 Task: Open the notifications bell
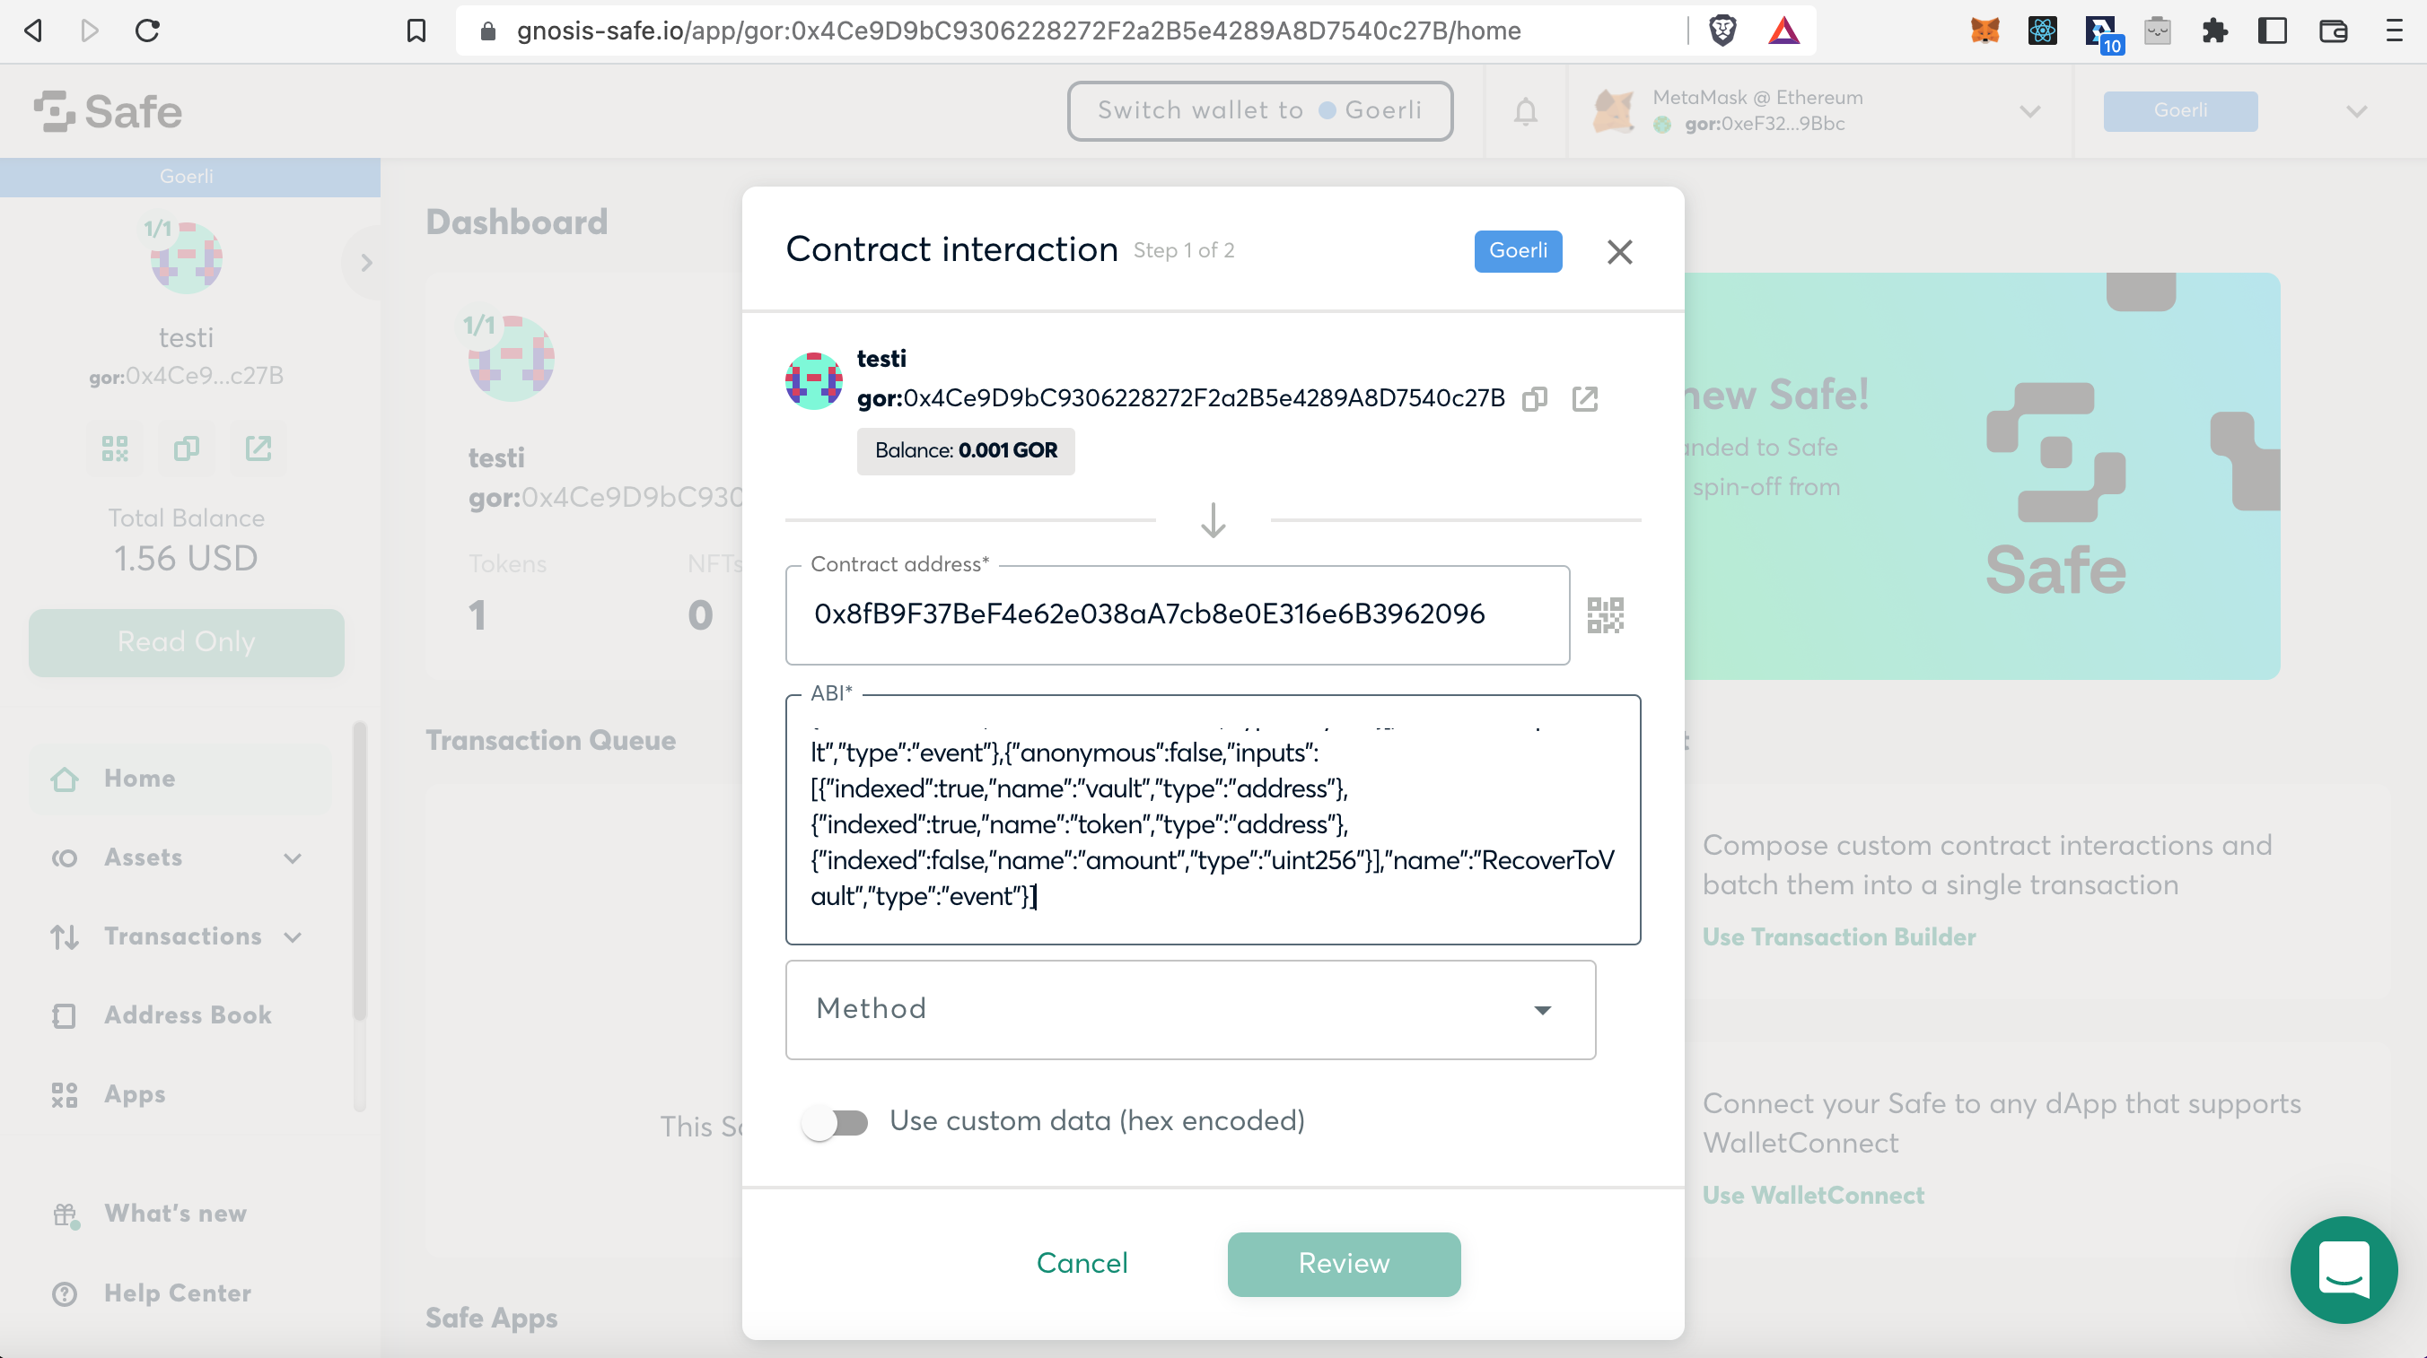[1525, 112]
